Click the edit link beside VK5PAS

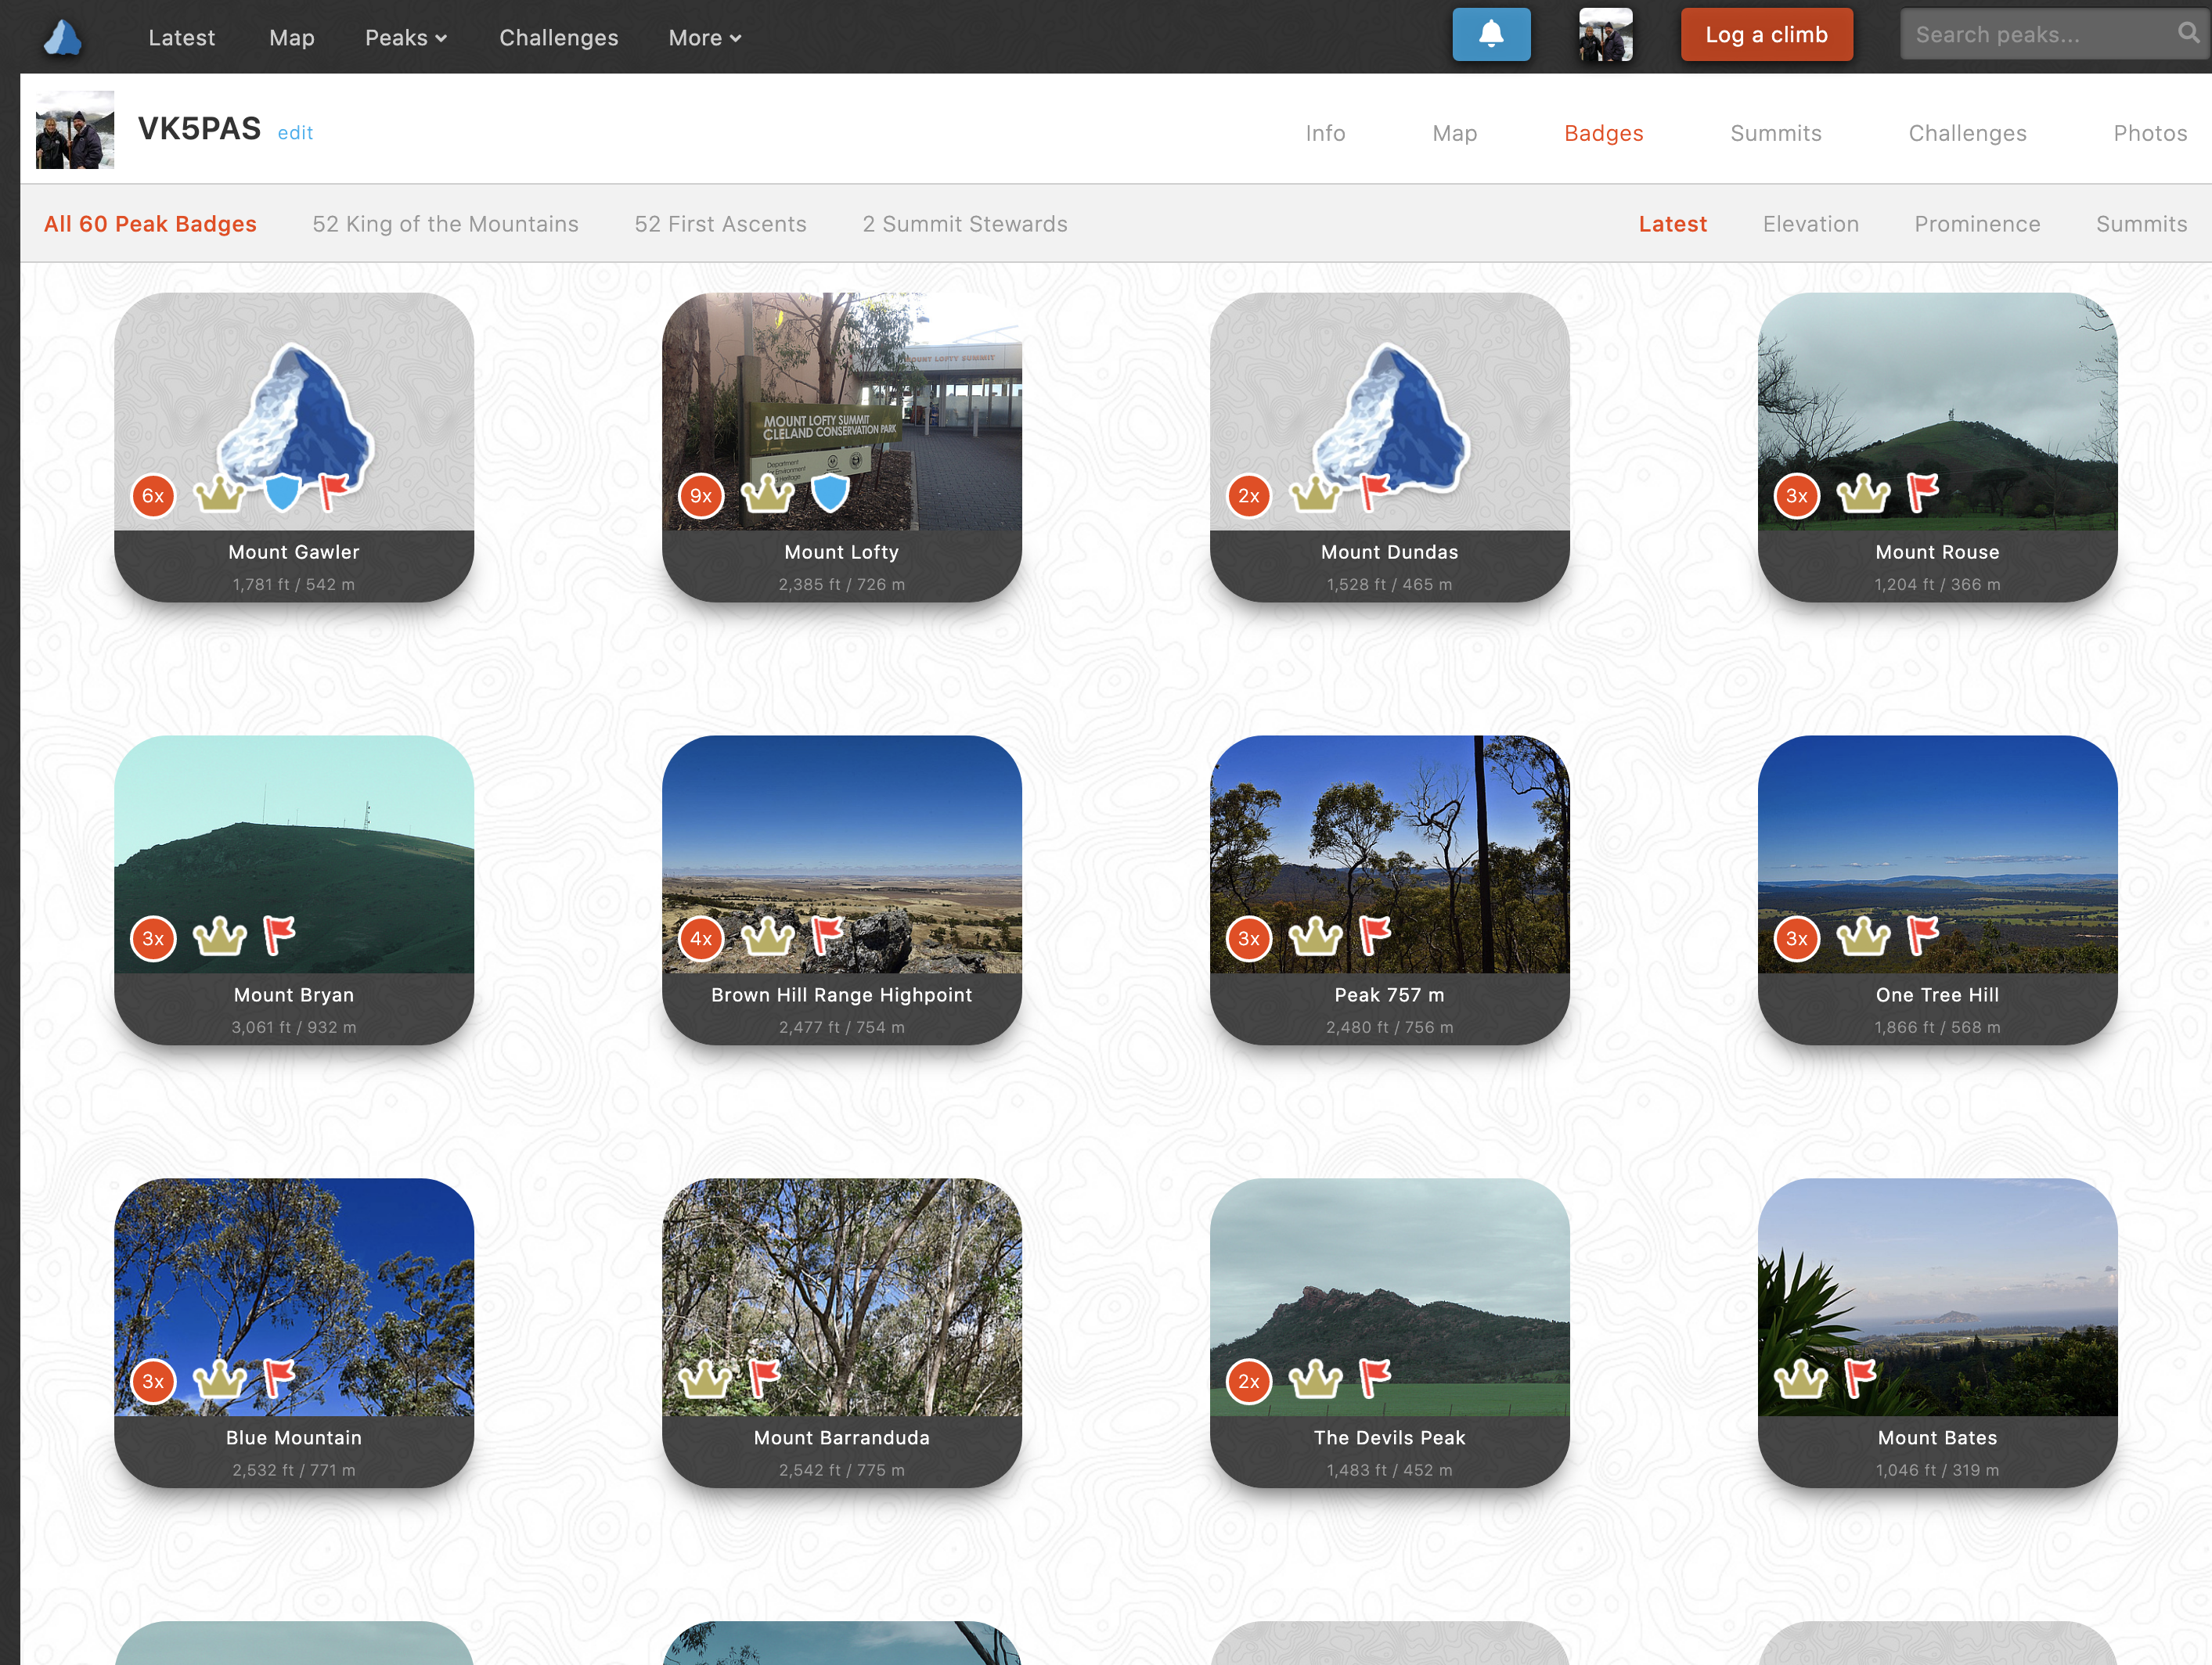(295, 133)
